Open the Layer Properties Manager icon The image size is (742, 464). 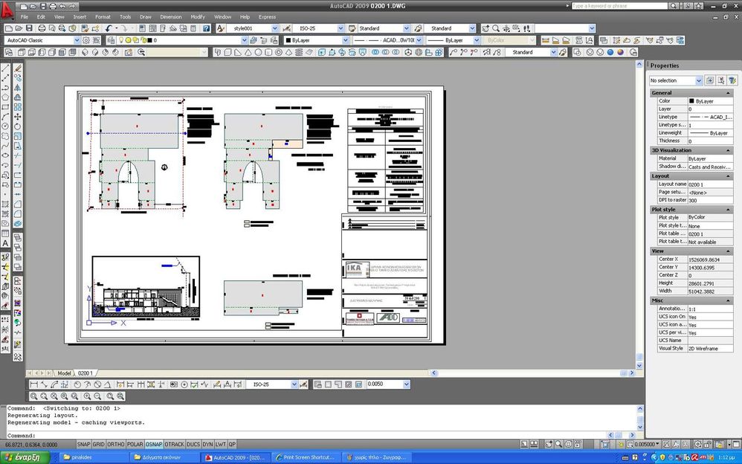(x=112, y=39)
